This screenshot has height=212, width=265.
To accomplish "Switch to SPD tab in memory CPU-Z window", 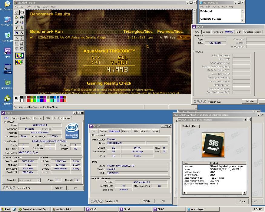I will 238,32.
